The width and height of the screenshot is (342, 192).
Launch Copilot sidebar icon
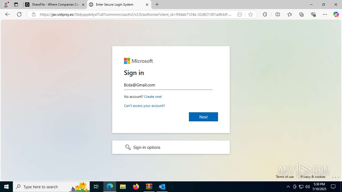click(336, 14)
